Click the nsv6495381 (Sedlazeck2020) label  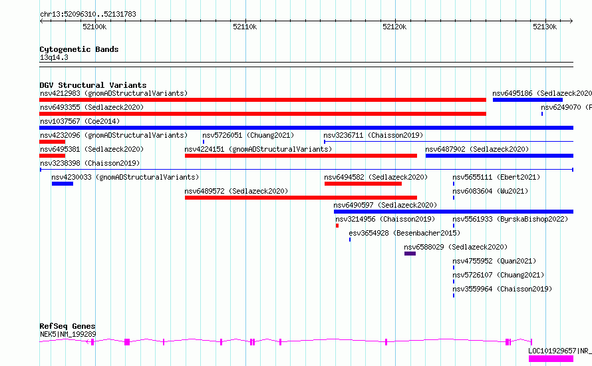pos(92,149)
